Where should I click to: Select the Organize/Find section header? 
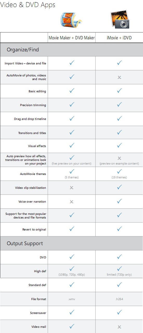pos(71,50)
